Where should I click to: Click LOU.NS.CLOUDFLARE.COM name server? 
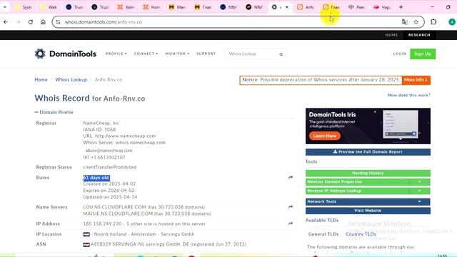[114, 207]
